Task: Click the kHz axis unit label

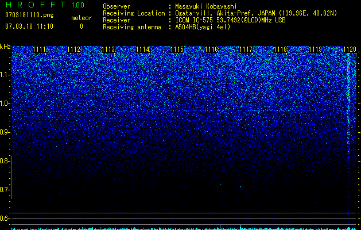Action: tap(5, 47)
